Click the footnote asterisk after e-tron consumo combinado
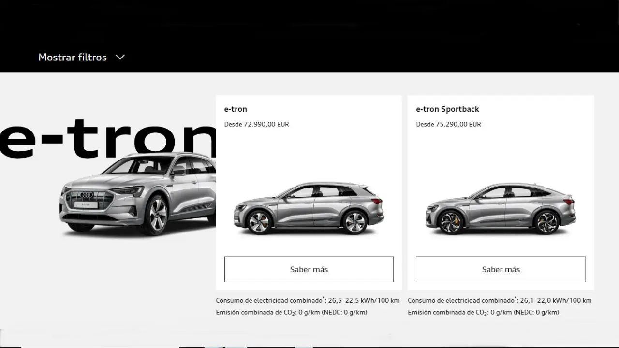The width and height of the screenshot is (619, 348). 324,298
